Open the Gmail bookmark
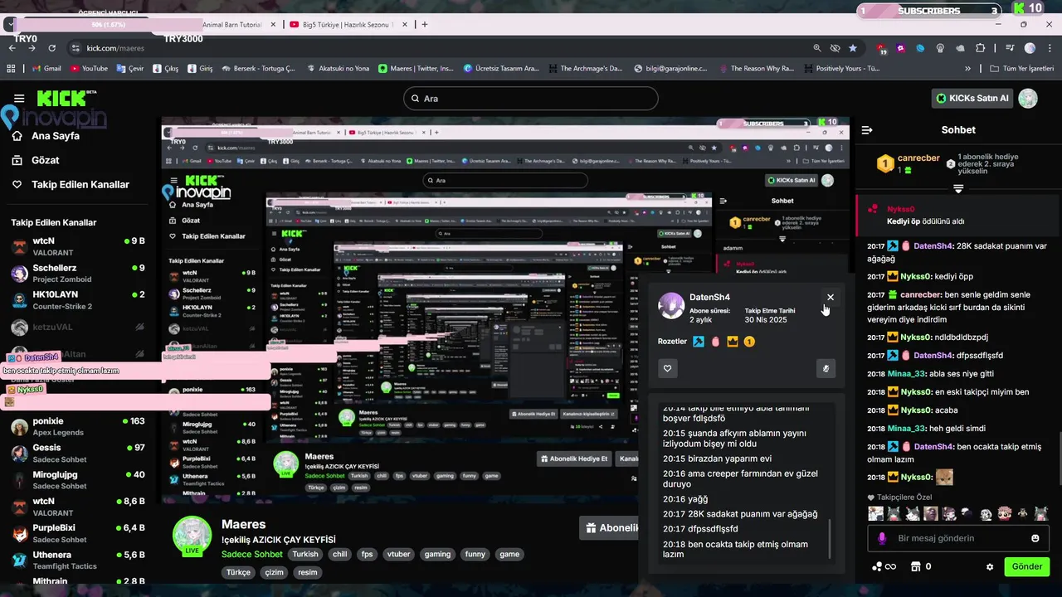This screenshot has width=1062, height=597. (x=45, y=69)
